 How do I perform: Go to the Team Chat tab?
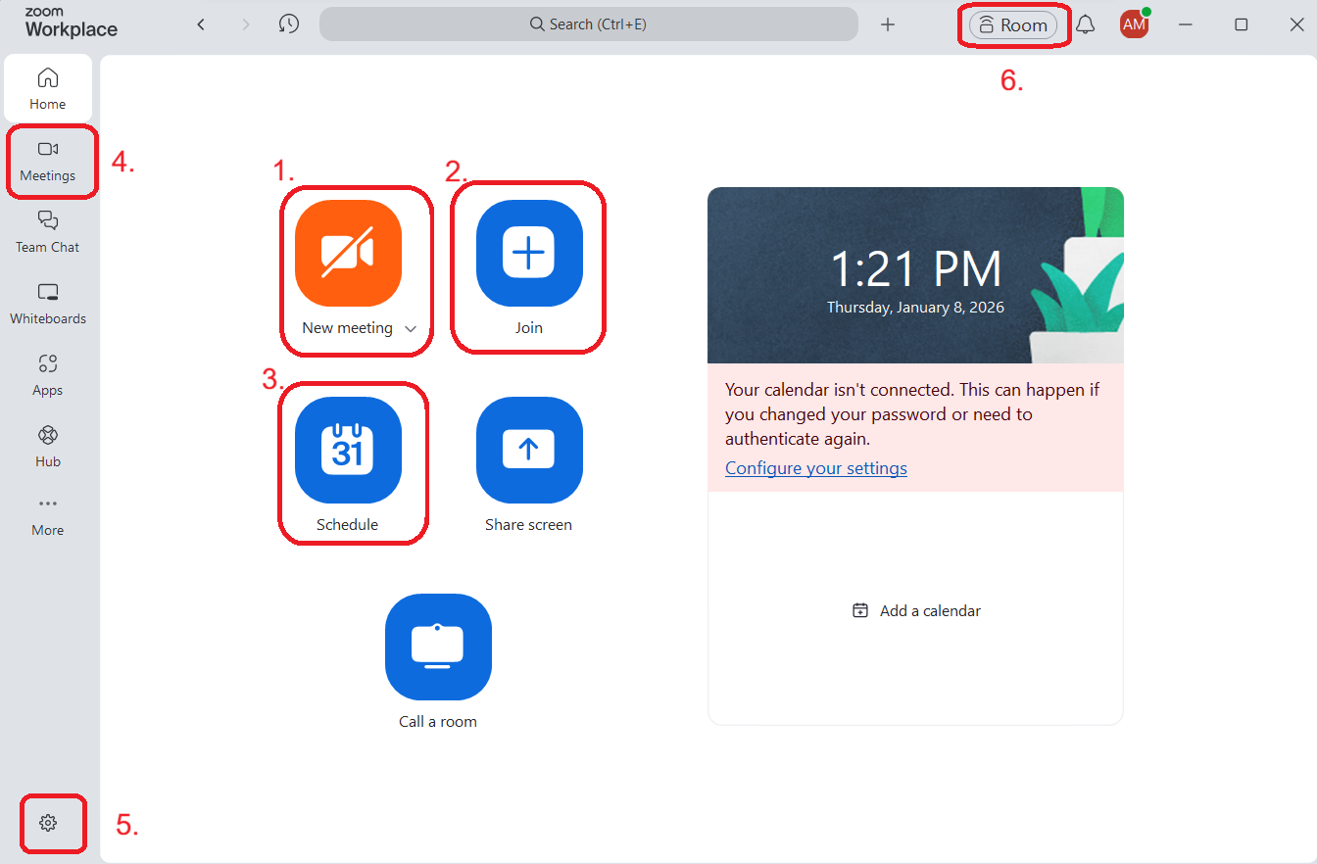48,232
